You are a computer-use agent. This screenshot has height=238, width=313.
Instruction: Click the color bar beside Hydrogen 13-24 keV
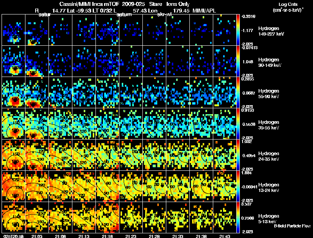point(238,186)
